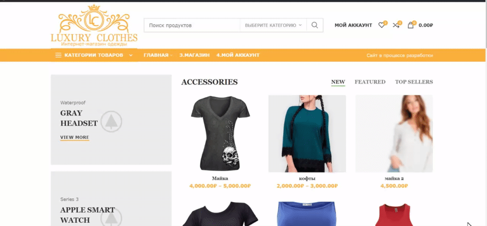Viewport: 487px width, 226px height.
Task: Click the hamburger icon beside Категории товаров
Action: click(x=58, y=55)
